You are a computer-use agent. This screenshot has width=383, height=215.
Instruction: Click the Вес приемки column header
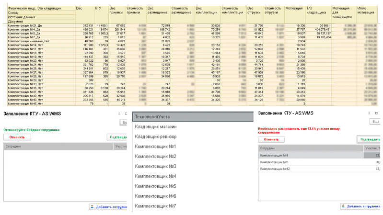[x=117, y=15]
